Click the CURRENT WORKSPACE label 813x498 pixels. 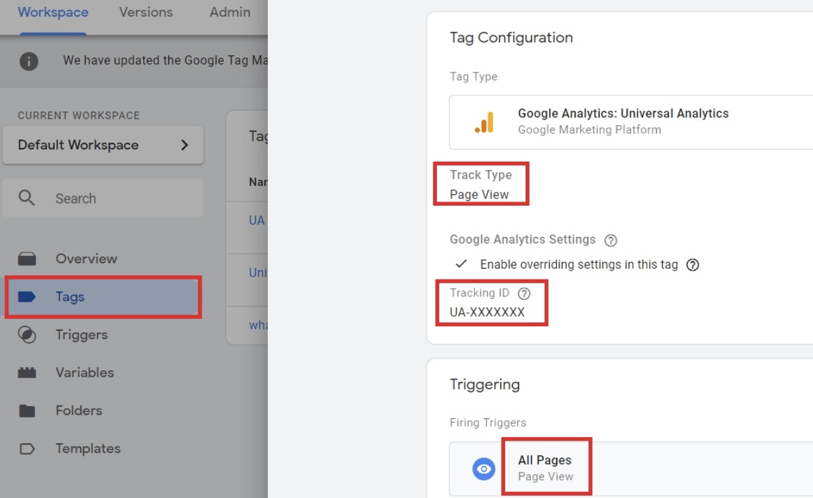(x=78, y=116)
